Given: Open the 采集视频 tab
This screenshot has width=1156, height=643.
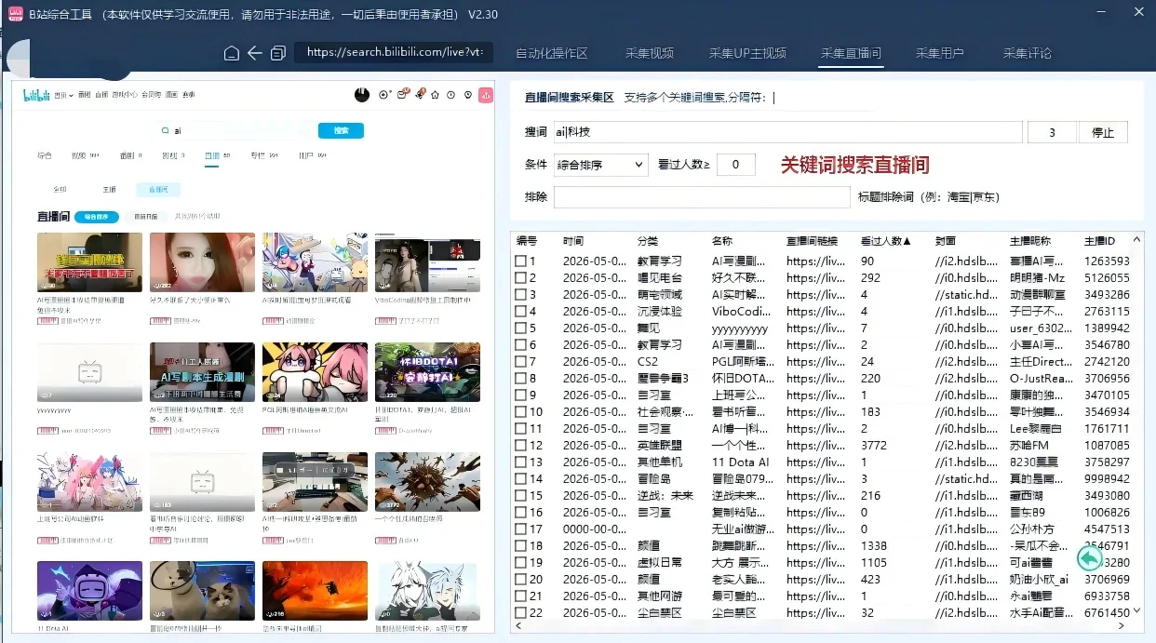Looking at the screenshot, I should (650, 53).
